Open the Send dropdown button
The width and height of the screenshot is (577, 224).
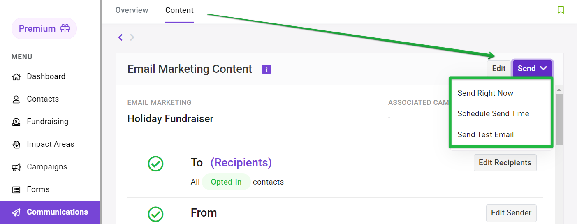532,69
